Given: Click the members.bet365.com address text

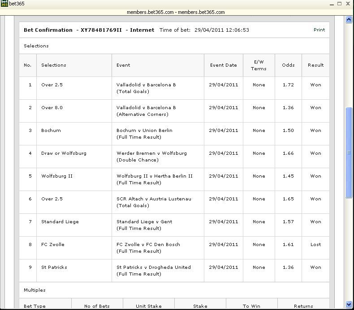Looking at the screenshot, I should coord(176,12).
